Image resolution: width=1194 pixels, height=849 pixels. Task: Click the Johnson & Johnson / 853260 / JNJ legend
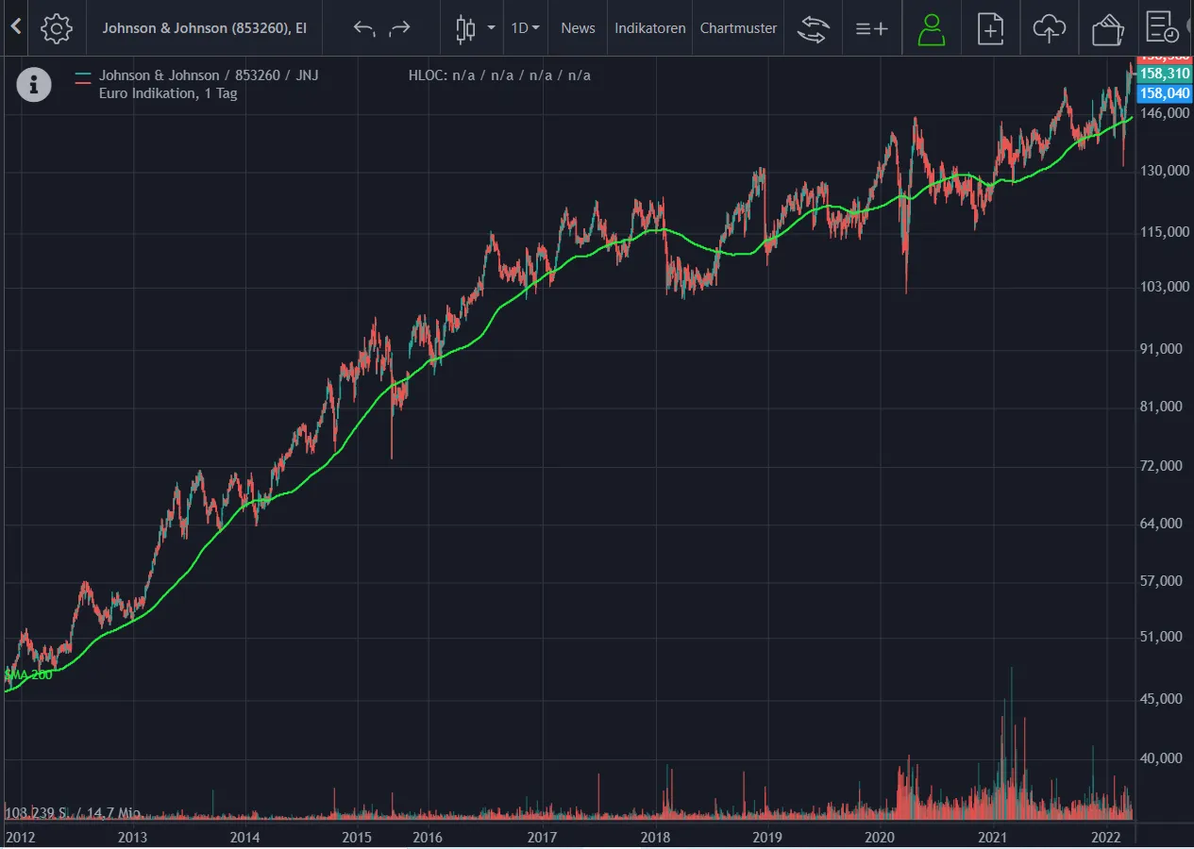point(208,75)
